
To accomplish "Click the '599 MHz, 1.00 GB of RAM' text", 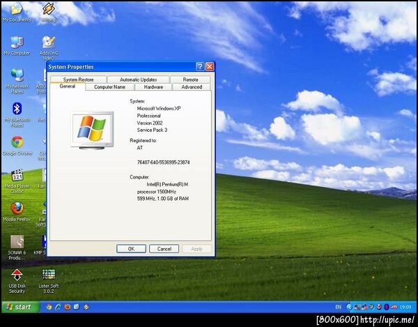I will tap(163, 199).
